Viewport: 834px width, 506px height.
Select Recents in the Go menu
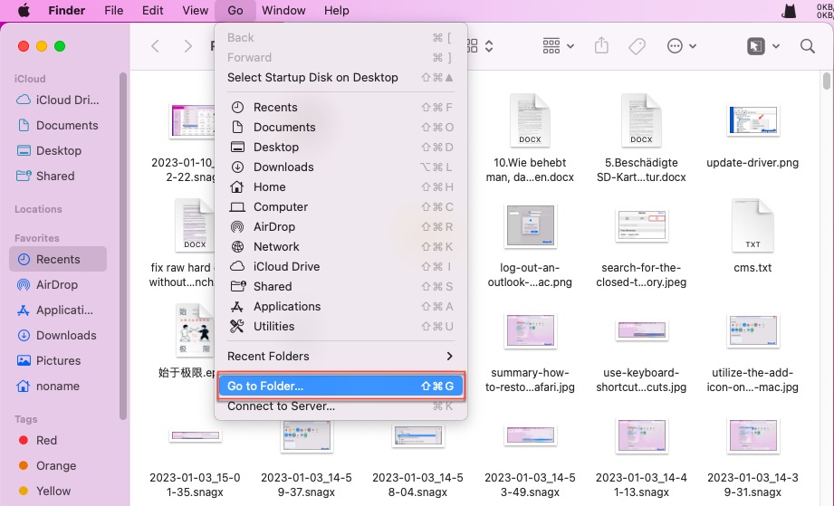point(340,108)
